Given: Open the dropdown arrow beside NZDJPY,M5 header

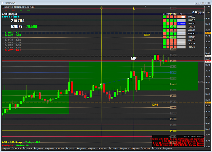Looking at the screenshot, I should click(3, 7).
